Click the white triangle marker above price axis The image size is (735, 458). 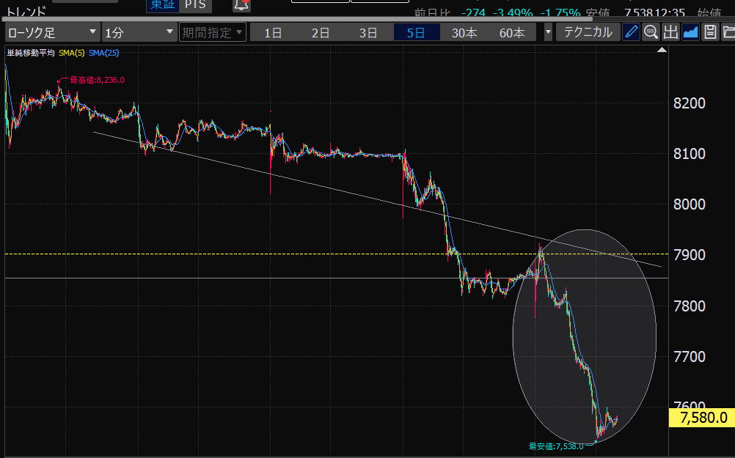point(662,51)
